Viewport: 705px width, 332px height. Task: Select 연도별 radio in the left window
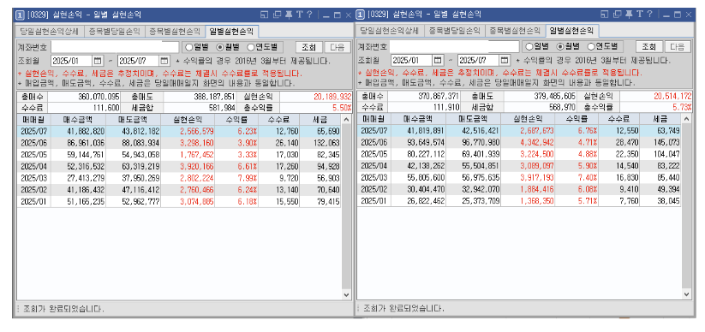(x=263, y=47)
